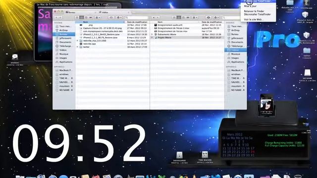Go forward in the Vidéos pane
The width and height of the screenshot is (317, 178).
pos(158,18)
